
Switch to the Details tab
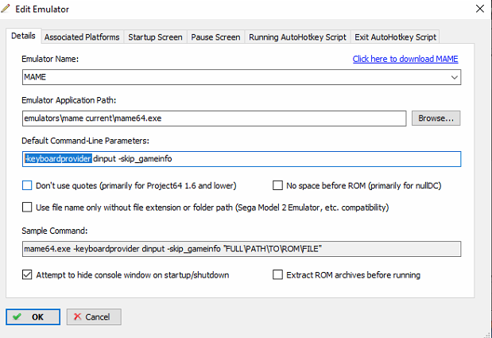pyautogui.click(x=23, y=36)
